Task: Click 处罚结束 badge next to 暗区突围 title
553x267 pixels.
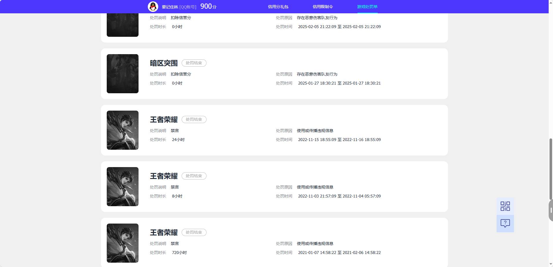Action: tap(194, 63)
